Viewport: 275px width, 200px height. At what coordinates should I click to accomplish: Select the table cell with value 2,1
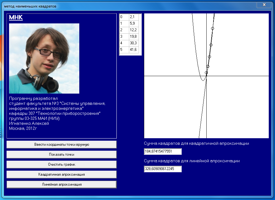134,17
